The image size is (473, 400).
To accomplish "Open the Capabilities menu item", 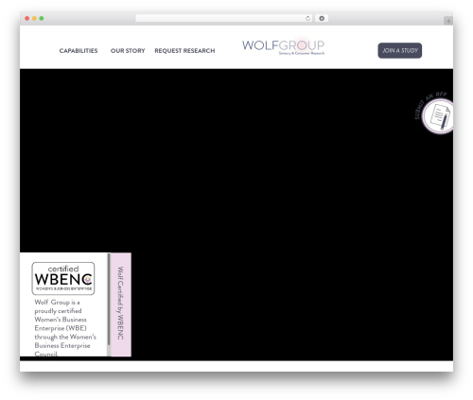I will (x=79, y=51).
